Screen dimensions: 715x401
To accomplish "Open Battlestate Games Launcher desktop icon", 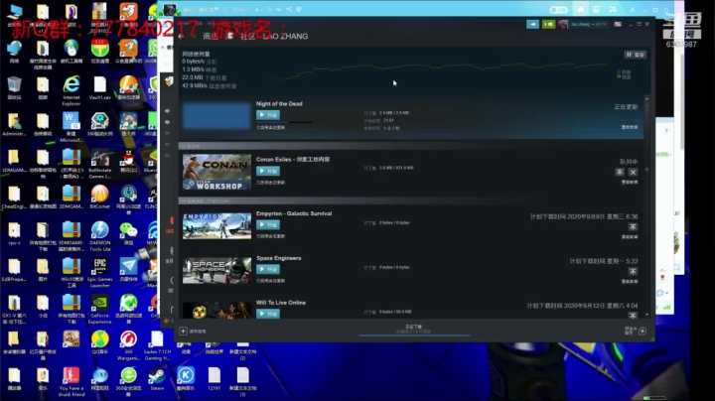I will coord(100,163).
